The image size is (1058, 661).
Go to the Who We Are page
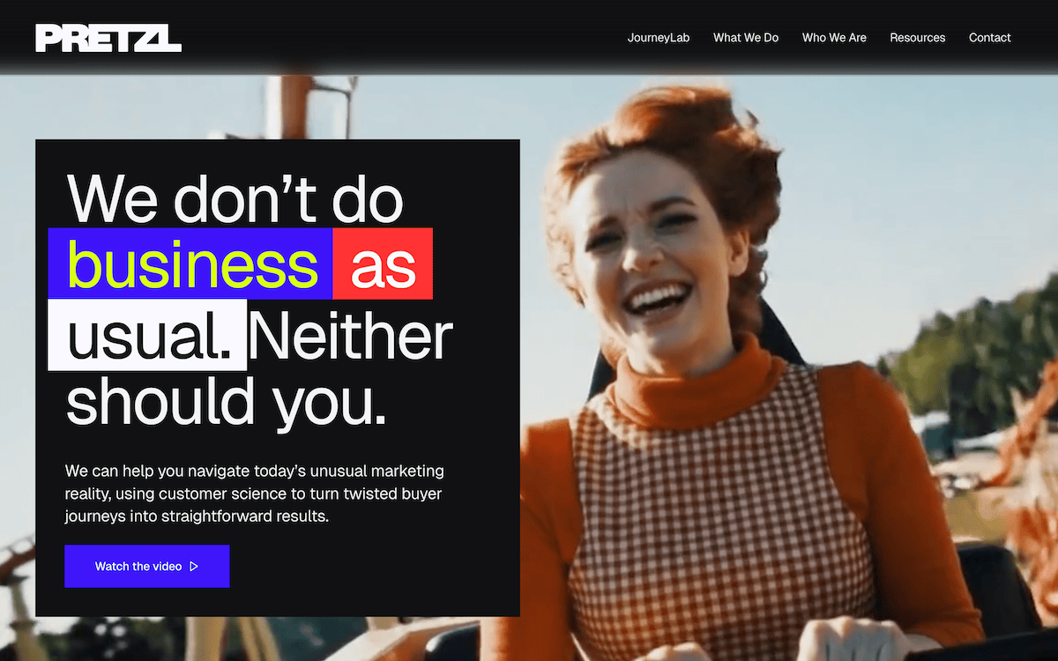click(x=834, y=38)
